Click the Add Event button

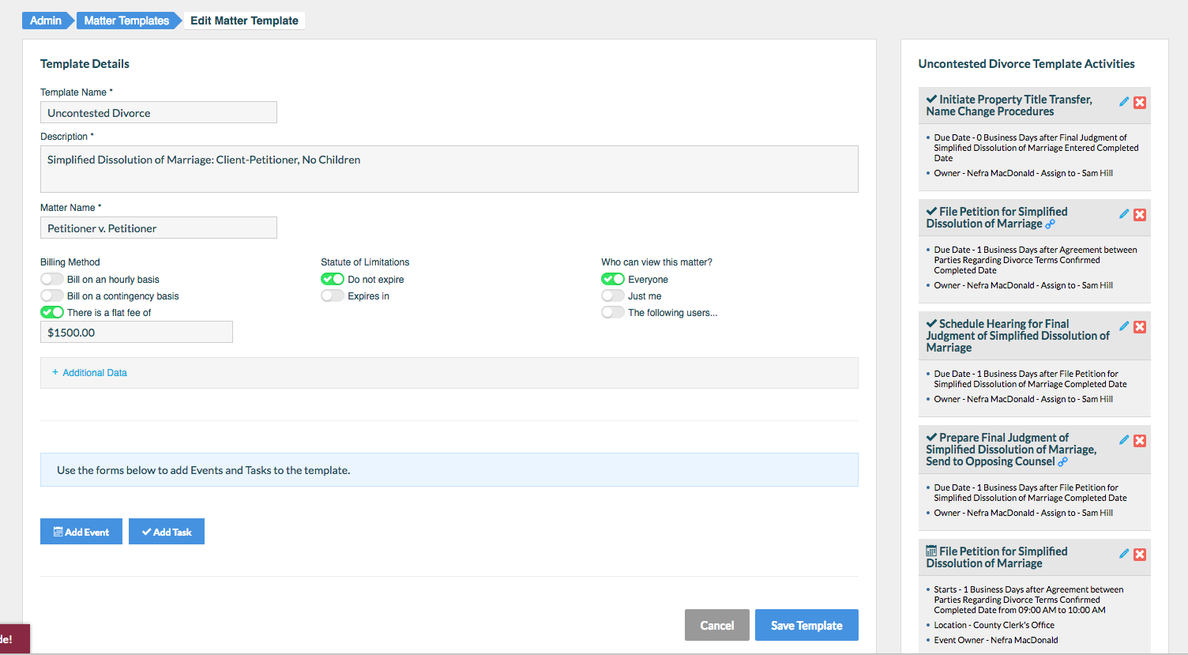[81, 532]
